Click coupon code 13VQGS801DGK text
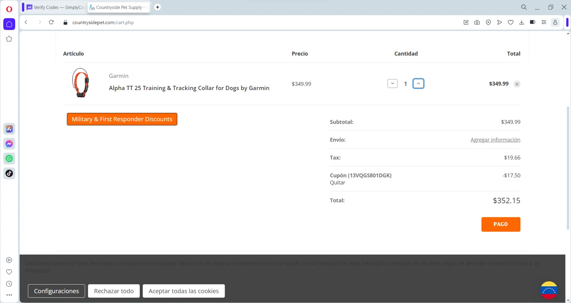Image resolution: width=571 pixels, height=303 pixels. coord(361,175)
